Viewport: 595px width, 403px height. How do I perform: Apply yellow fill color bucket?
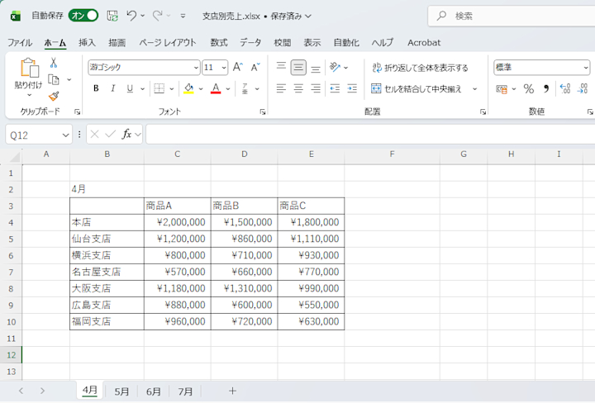pyautogui.click(x=188, y=88)
